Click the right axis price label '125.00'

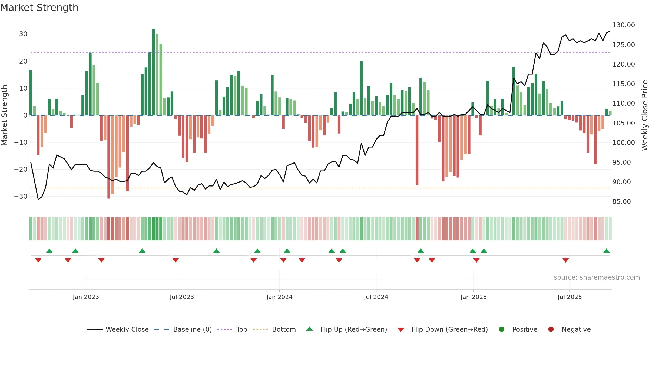point(624,45)
